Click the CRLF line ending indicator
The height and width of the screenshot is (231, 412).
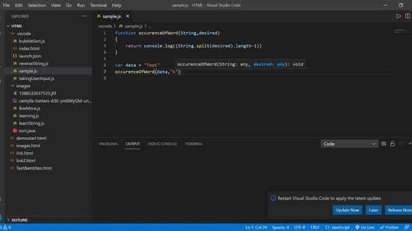315,227
